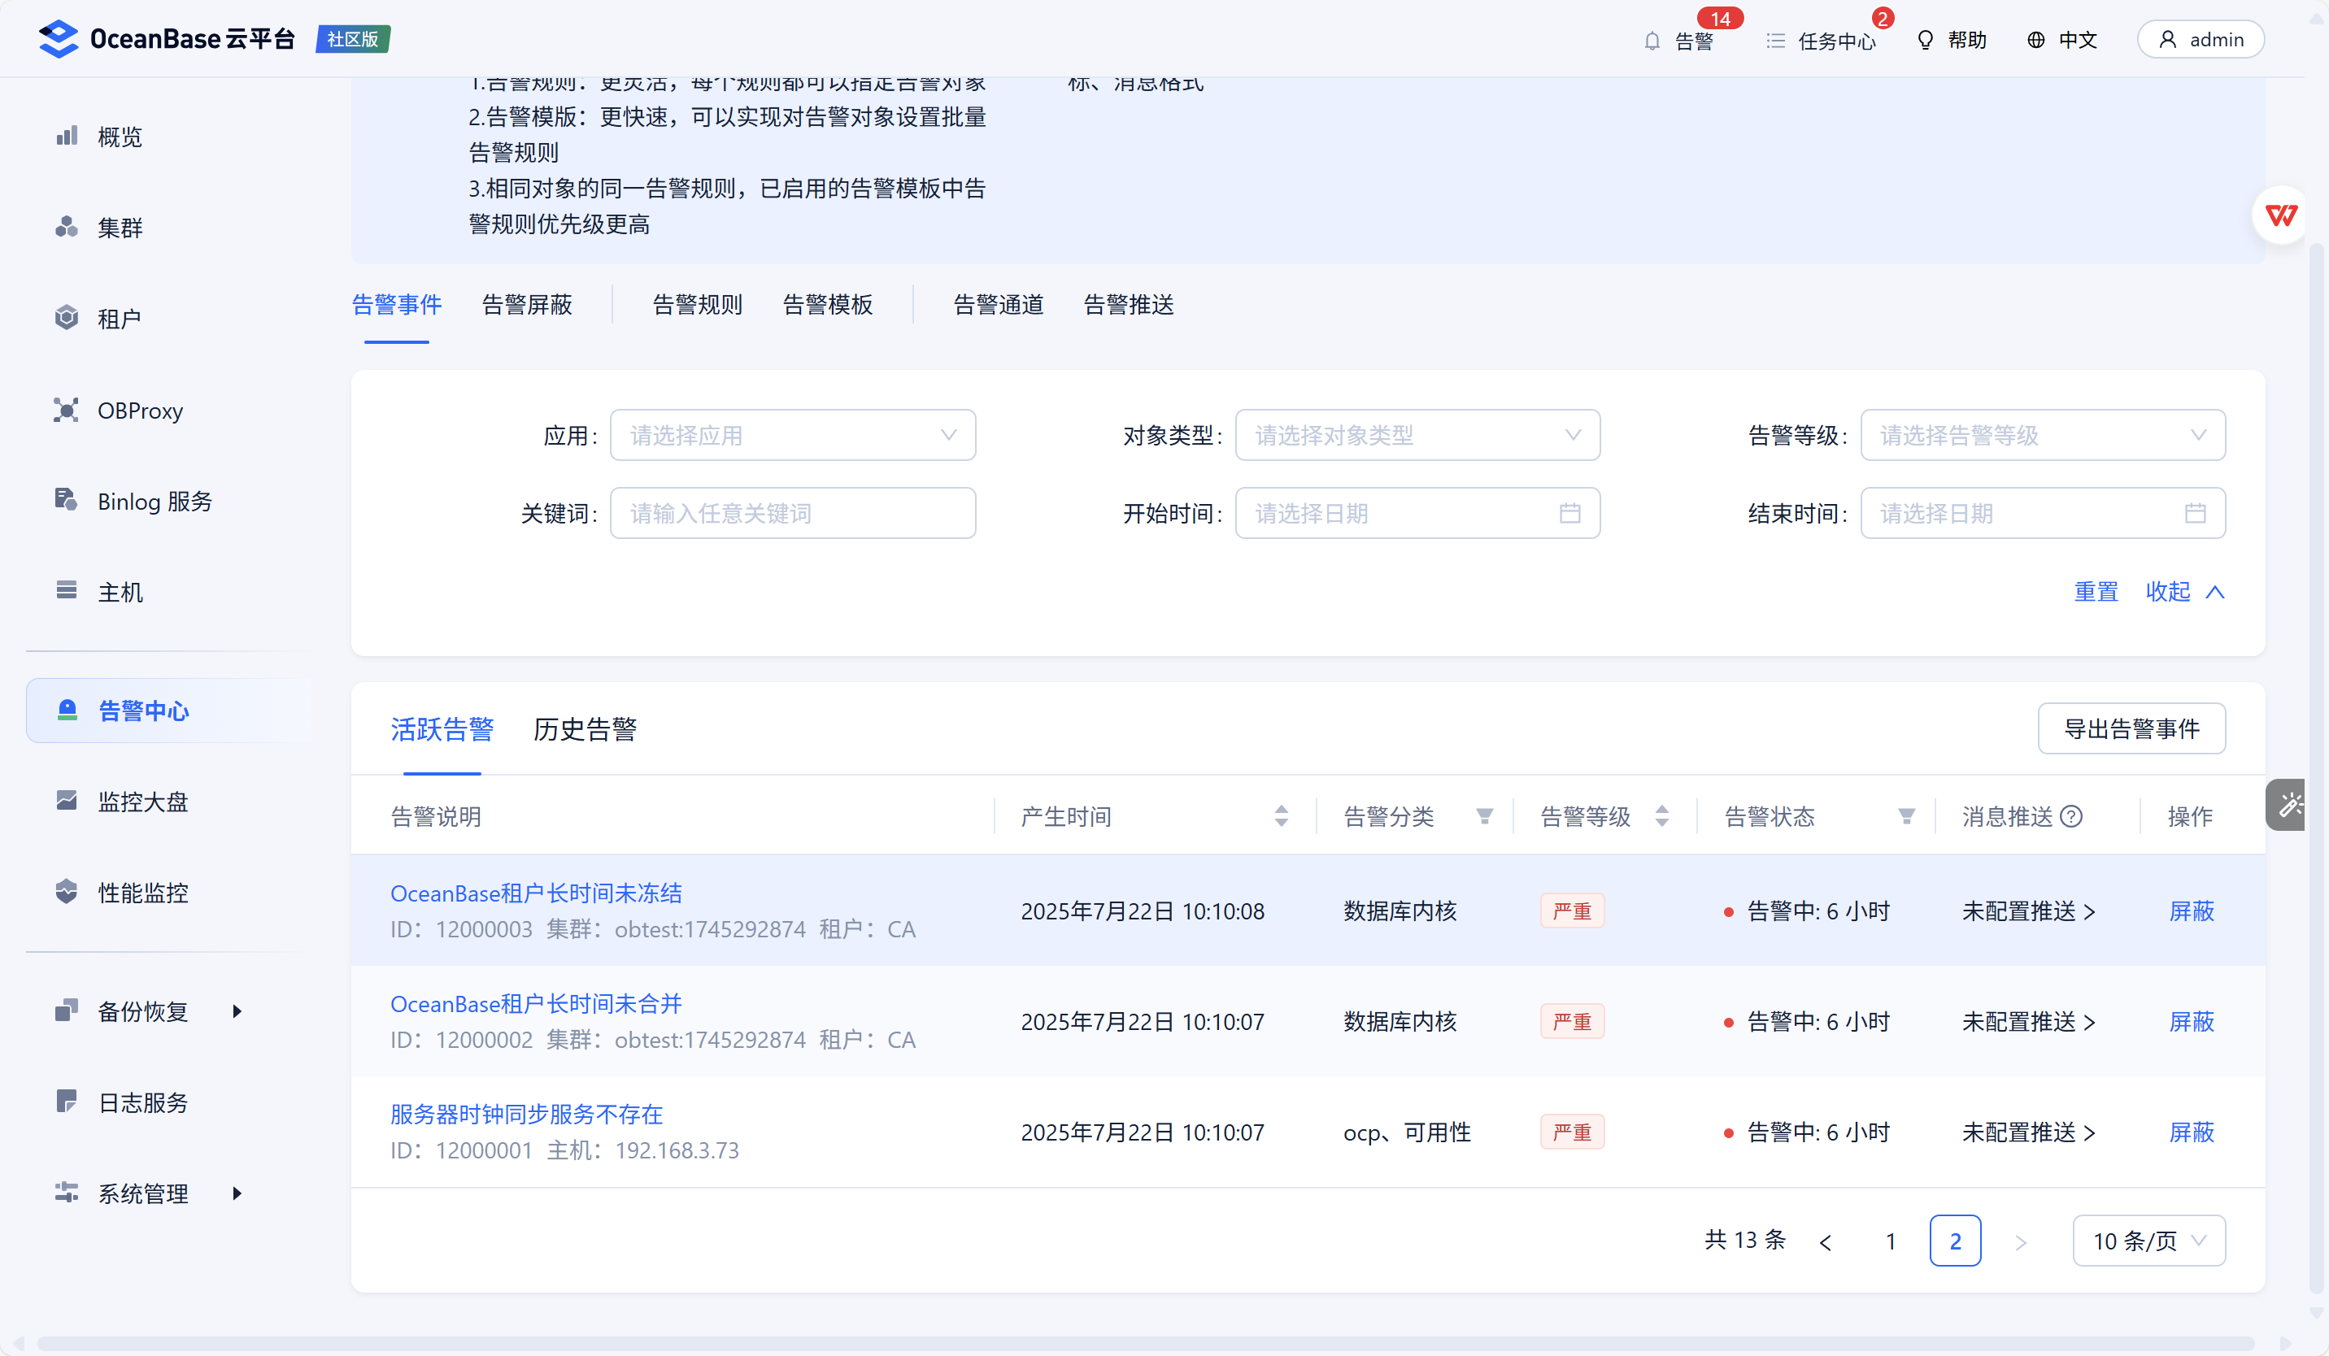Click the red WPS floating icon

2281,215
